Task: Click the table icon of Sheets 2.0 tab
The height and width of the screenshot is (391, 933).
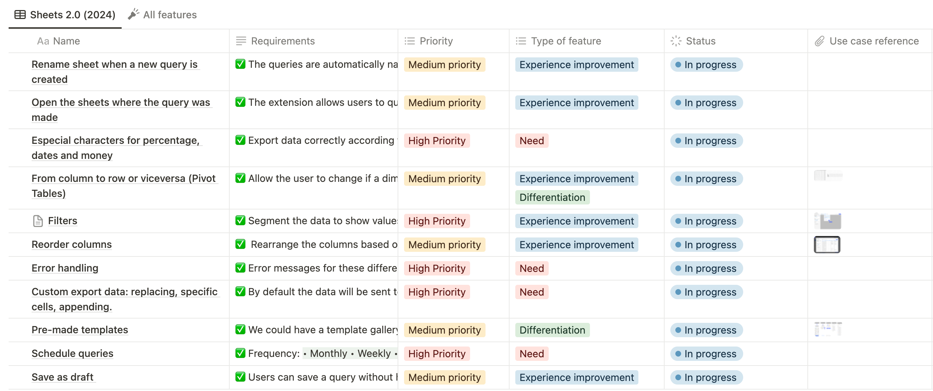Action: tap(20, 14)
